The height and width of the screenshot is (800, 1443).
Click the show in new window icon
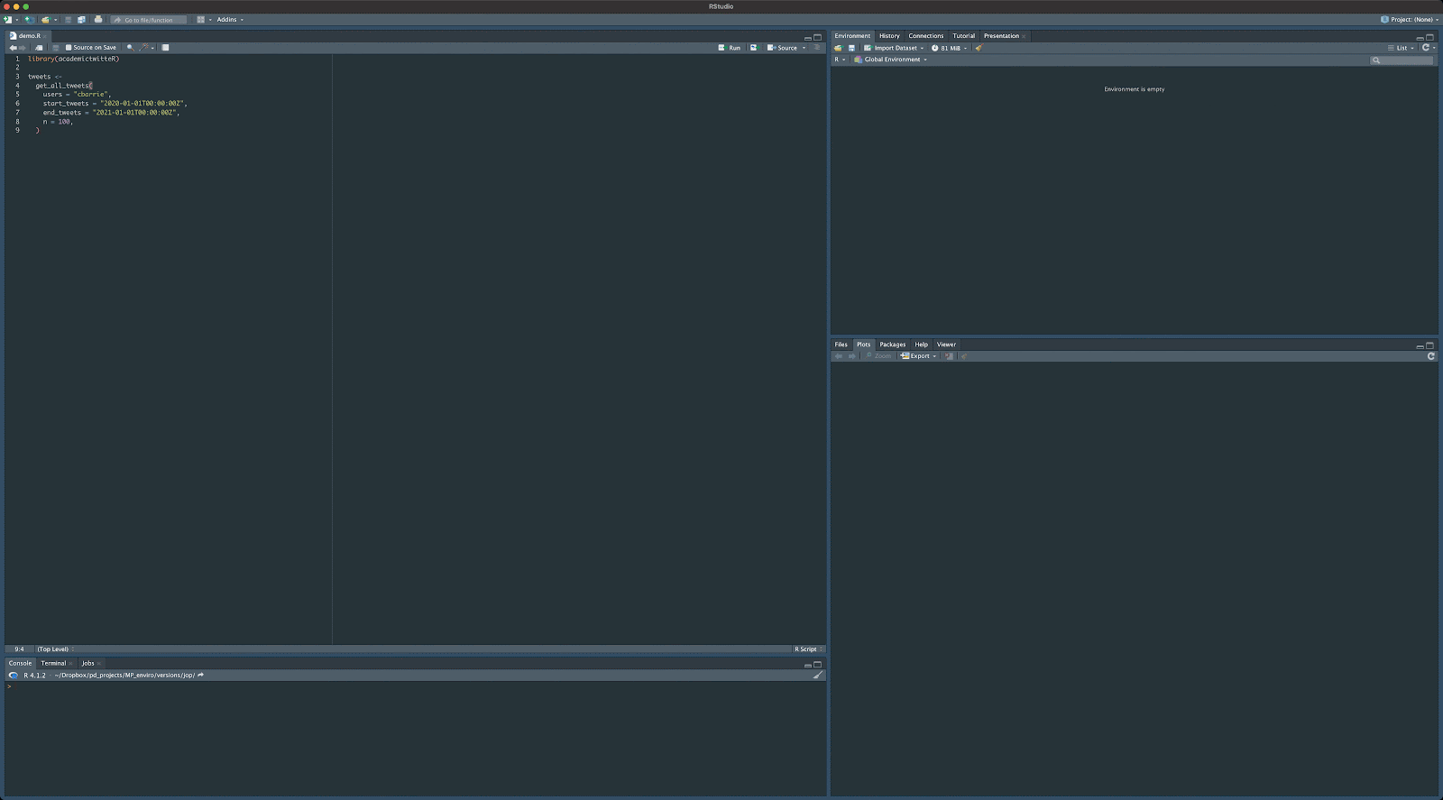[39, 48]
